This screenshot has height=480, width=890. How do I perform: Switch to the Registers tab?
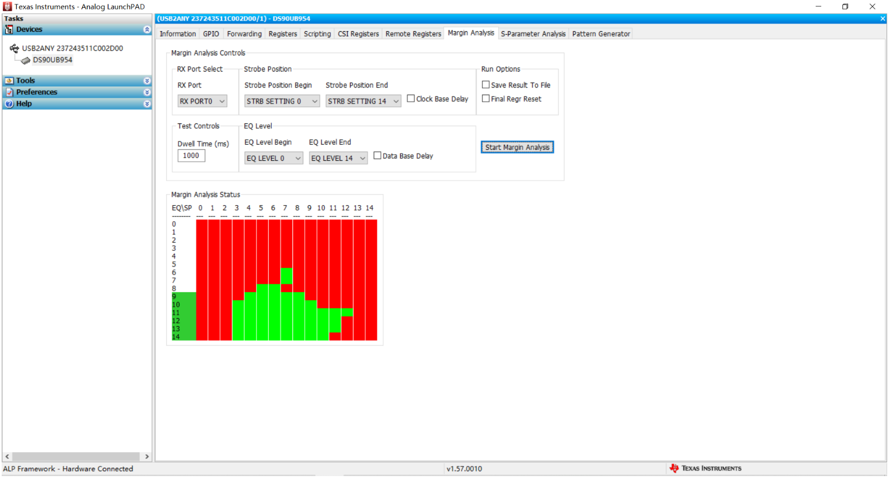(283, 34)
